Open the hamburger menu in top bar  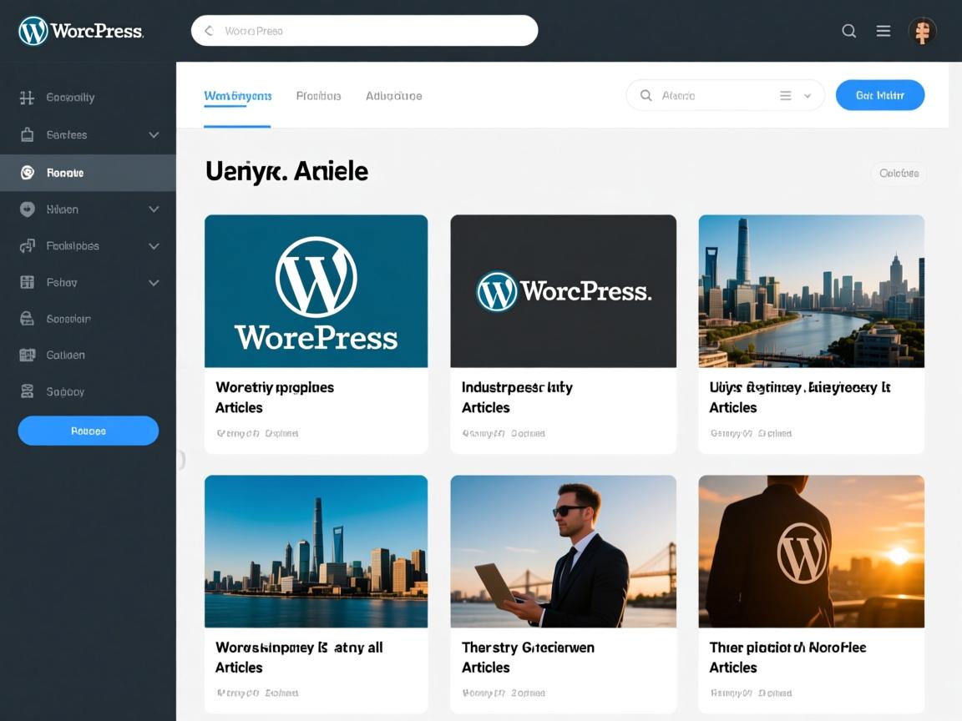click(x=883, y=31)
